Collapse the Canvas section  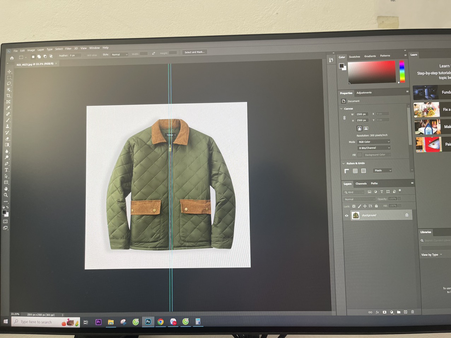point(341,109)
